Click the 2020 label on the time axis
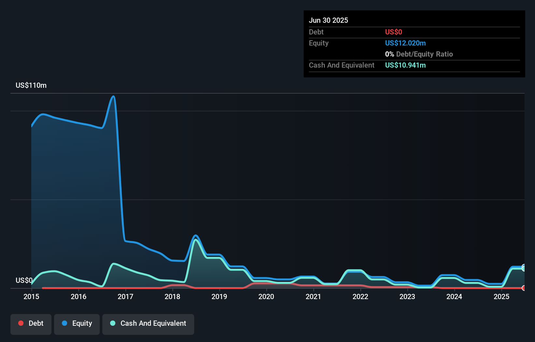The width and height of the screenshot is (535, 342). pyautogui.click(x=266, y=297)
